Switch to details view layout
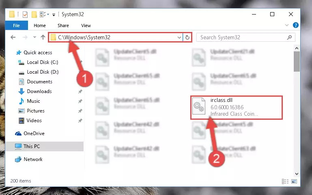This screenshot has height=195, width=312. tap(285, 181)
